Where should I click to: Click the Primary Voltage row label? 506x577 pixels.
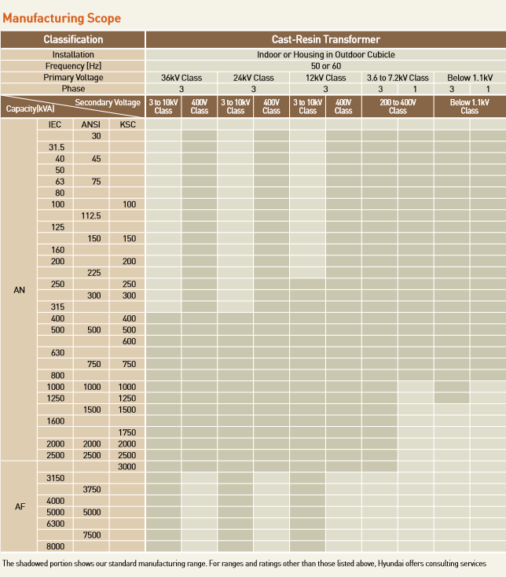pyautogui.click(x=73, y=77)
